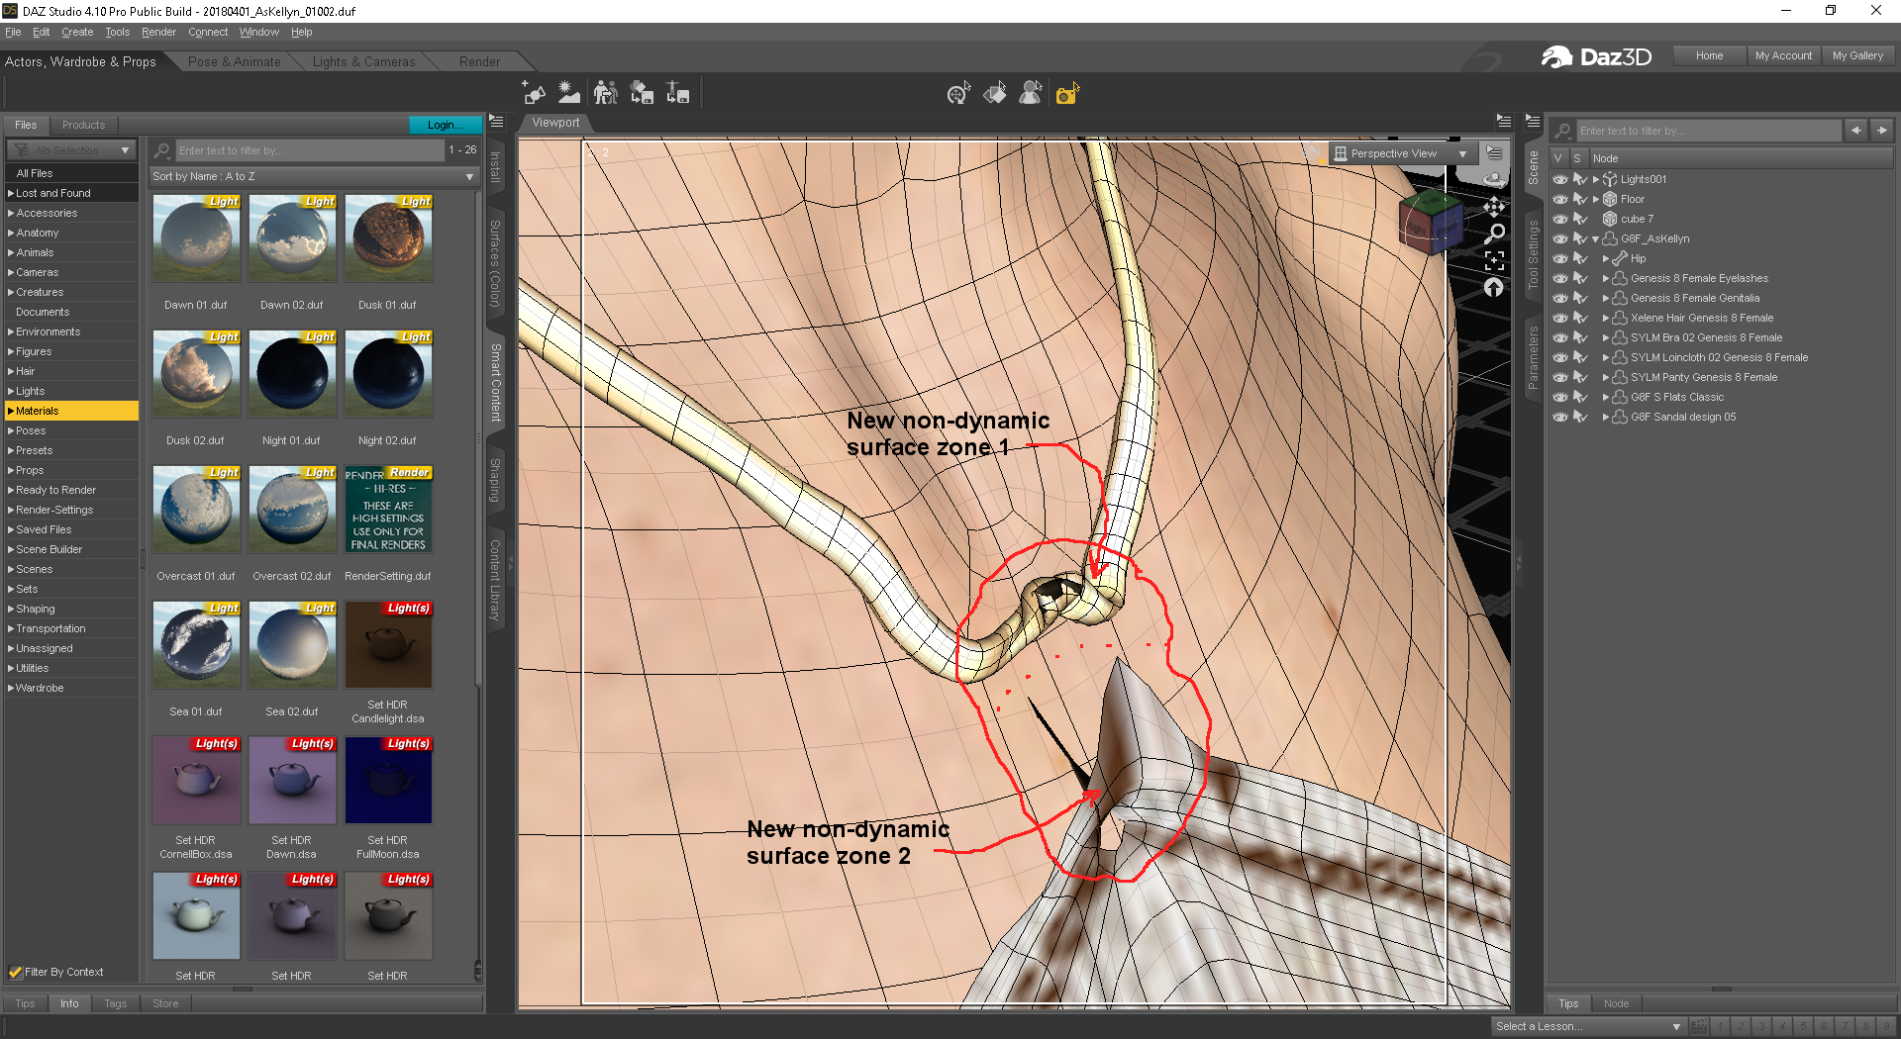Image resolution: width=1901 pixels, height=1039 pixels.
Task: Click the Scene pane horizontal scrollbar
Action: pos(1721,989)
